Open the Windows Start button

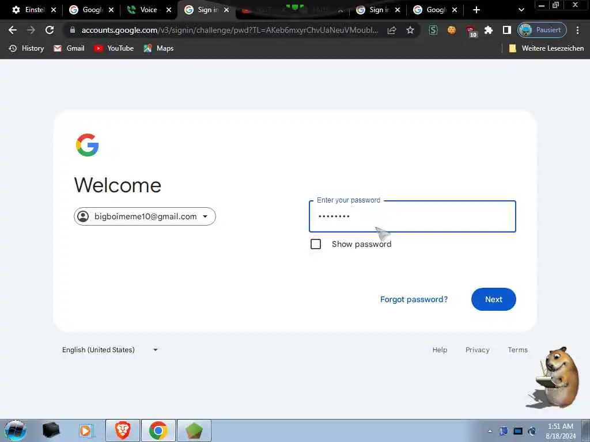15,430
